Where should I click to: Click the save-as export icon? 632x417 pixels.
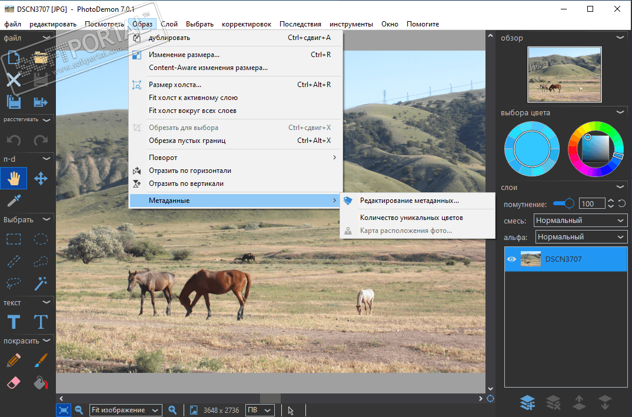pos(40,102)
